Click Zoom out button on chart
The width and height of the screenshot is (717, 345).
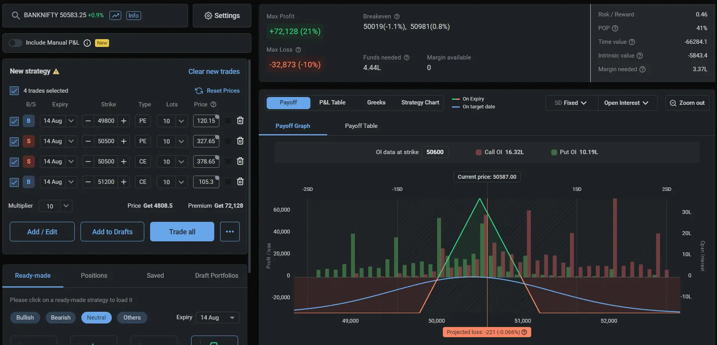[687, 103]
